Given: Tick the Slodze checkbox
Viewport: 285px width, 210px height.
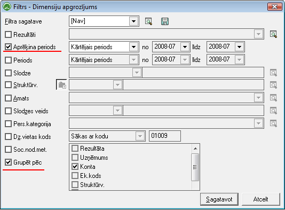Looking at the screenshot, I should pyautogui.click(x=8, y=73).
